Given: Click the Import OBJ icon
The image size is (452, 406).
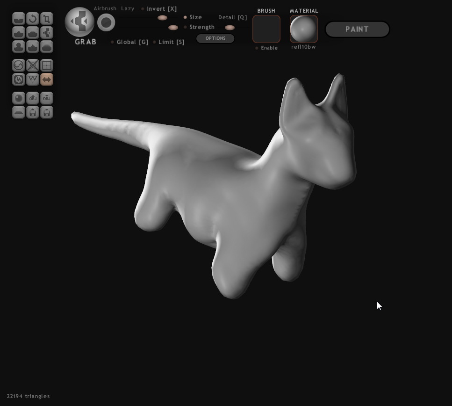Looking at the screenshot, I should 33,98.
